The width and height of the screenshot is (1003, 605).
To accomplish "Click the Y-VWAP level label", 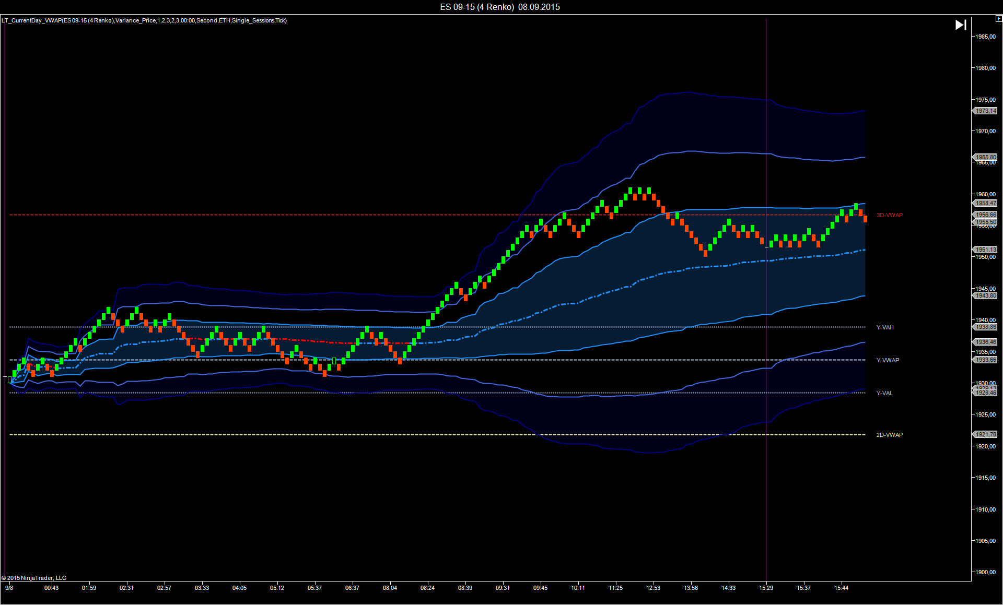I will coord(887,360).
